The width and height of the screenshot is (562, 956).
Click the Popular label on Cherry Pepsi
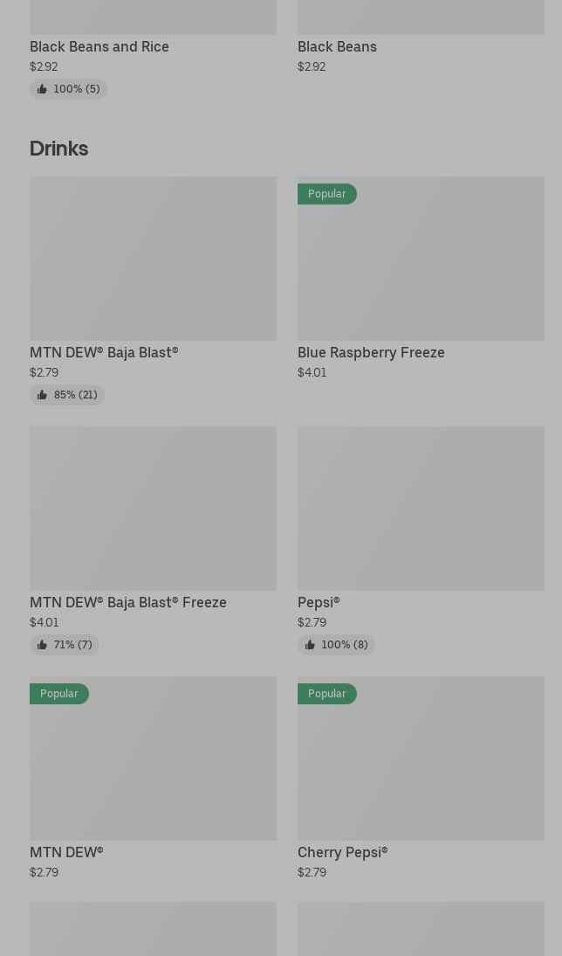tap(326, 694)
